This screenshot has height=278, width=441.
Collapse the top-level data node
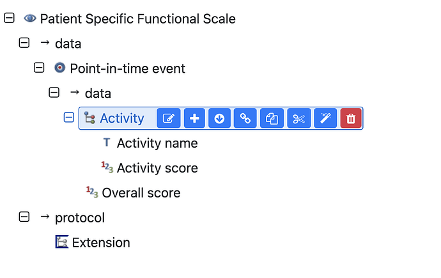pos(24,43)
